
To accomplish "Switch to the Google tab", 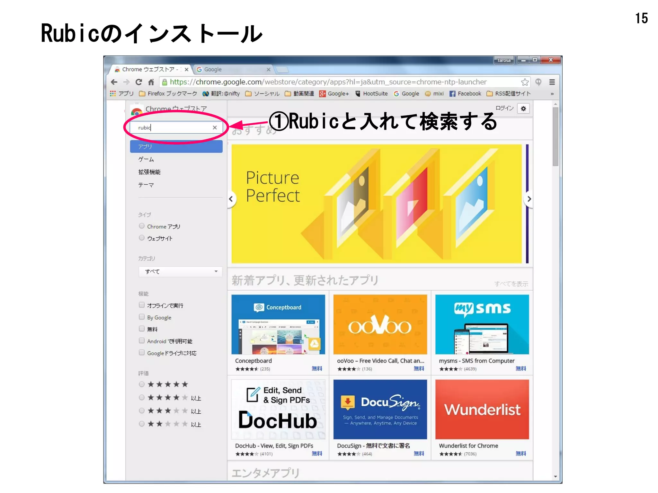I will coord(233,69).
